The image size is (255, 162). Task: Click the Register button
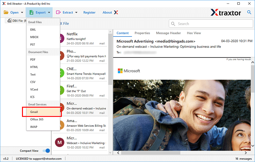[89, 12]
